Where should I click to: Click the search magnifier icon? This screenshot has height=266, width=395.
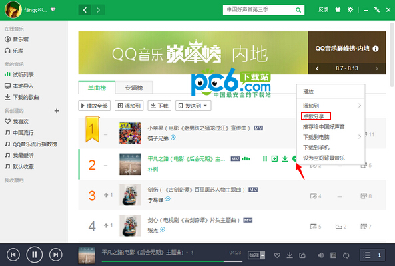[x=298, y=10]
